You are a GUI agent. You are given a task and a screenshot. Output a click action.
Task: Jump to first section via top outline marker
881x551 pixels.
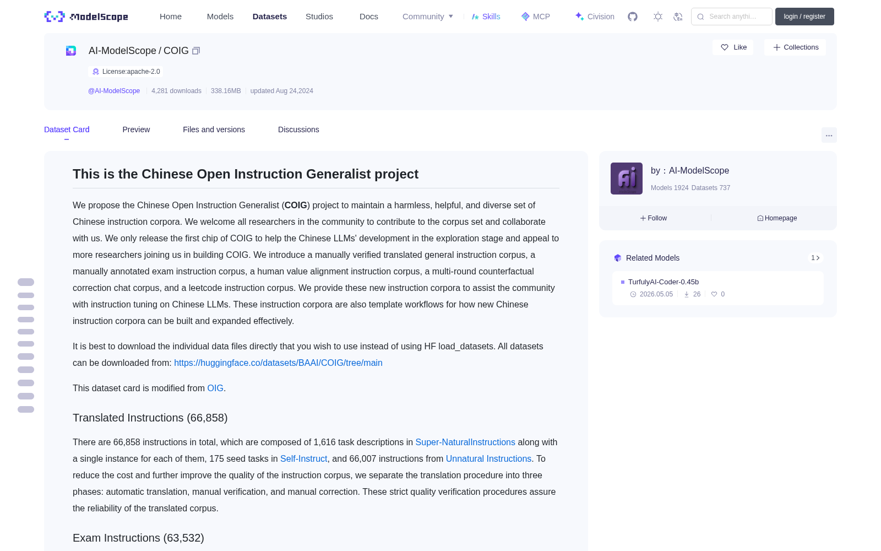point(26,282)
